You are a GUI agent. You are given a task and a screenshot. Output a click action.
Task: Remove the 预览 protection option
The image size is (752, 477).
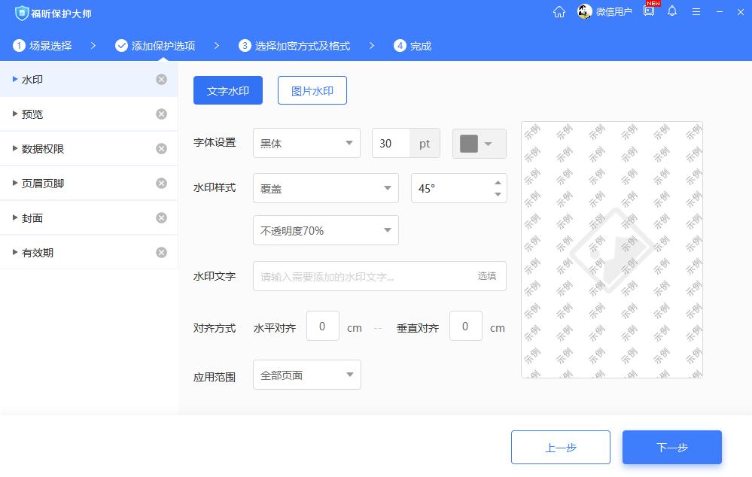click(163, 114)
